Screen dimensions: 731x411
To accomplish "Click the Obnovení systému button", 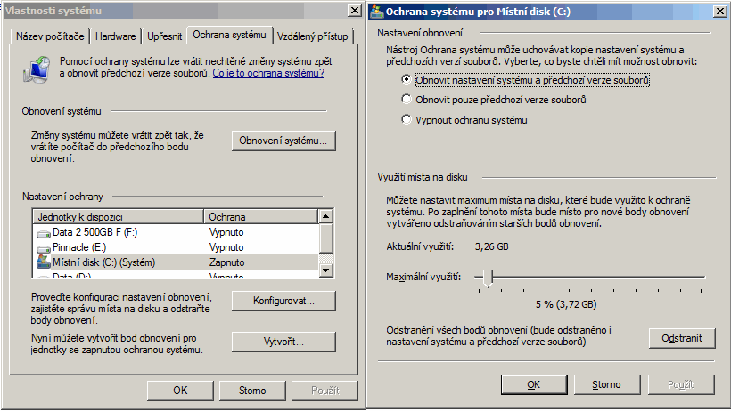I will click(283, 141).
